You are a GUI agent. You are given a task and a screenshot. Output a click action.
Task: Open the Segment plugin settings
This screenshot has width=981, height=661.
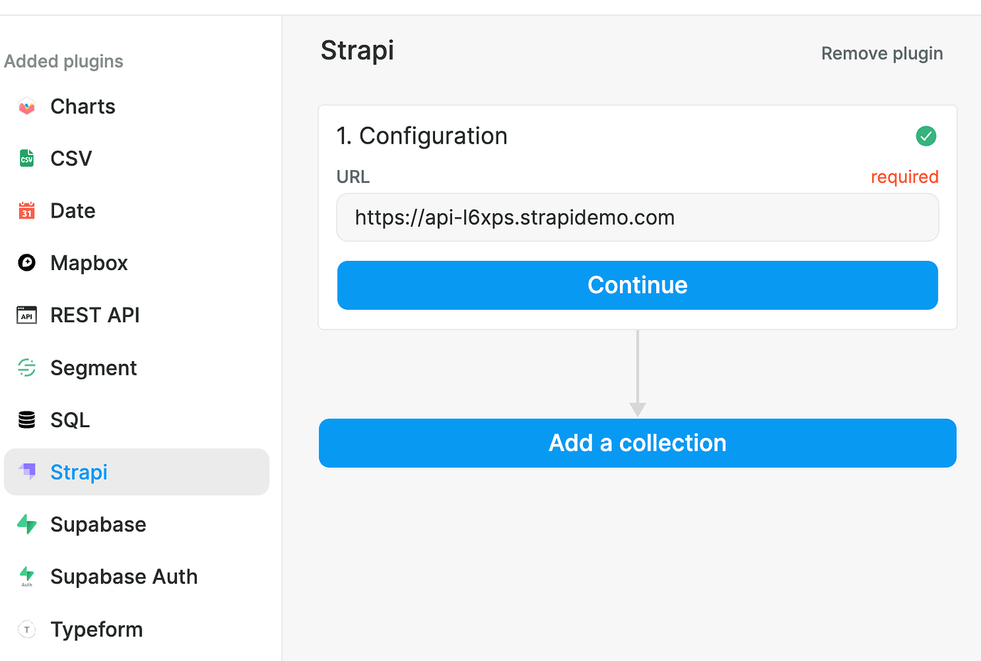(93, 368)
